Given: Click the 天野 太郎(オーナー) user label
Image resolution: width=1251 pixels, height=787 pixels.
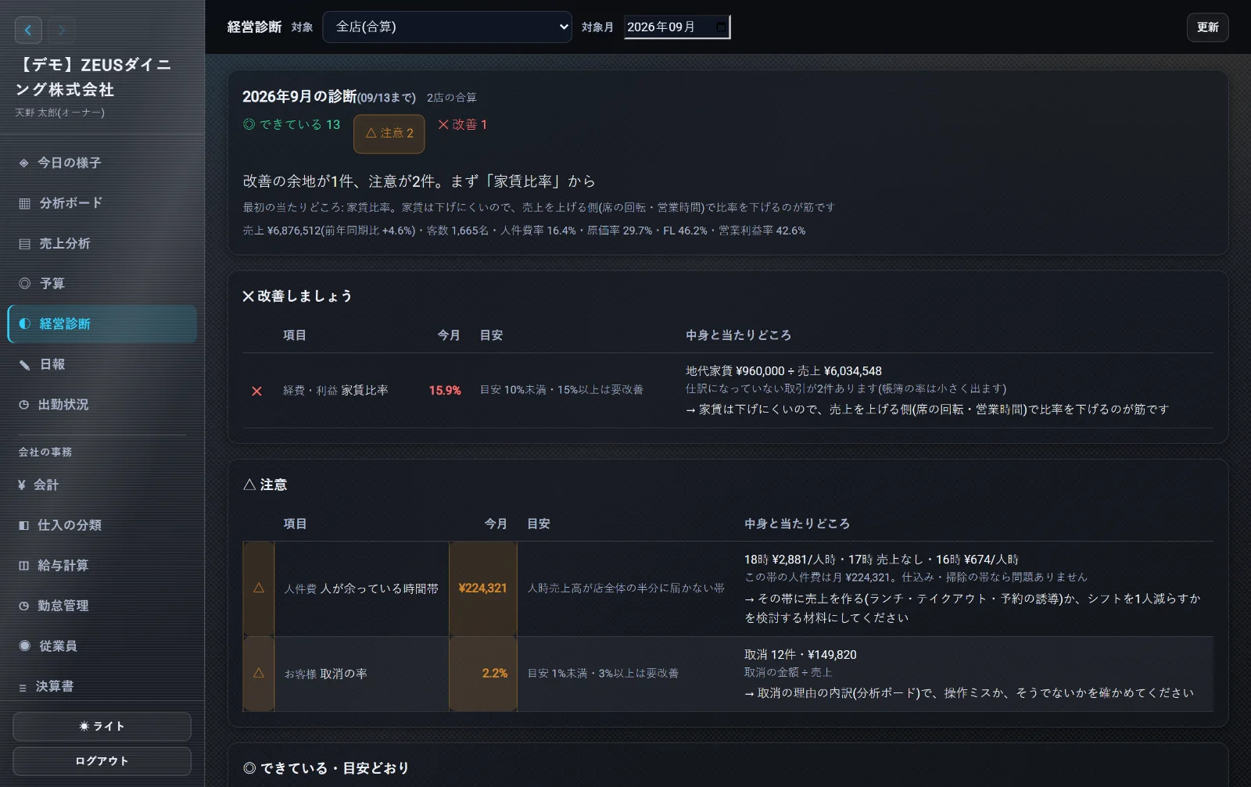Looking at the screenshot, I should (59, 113).
